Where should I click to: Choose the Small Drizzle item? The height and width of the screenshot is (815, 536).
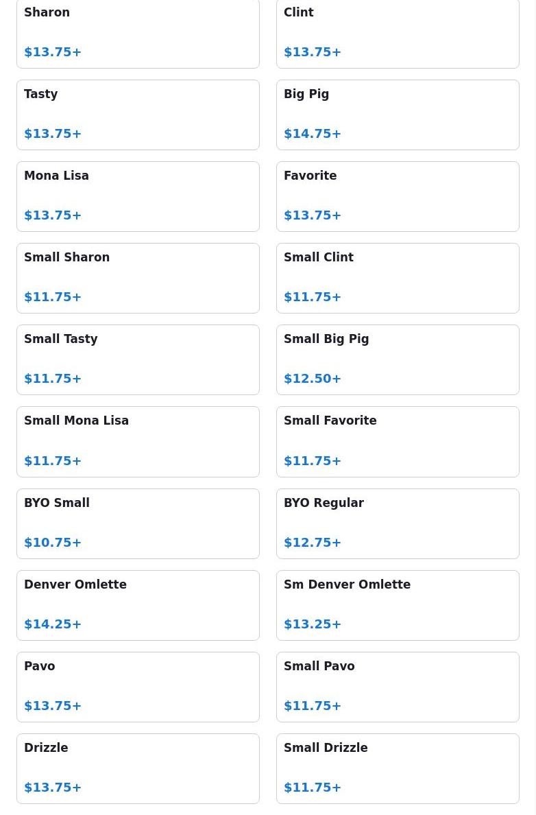(x=398, y=768)
